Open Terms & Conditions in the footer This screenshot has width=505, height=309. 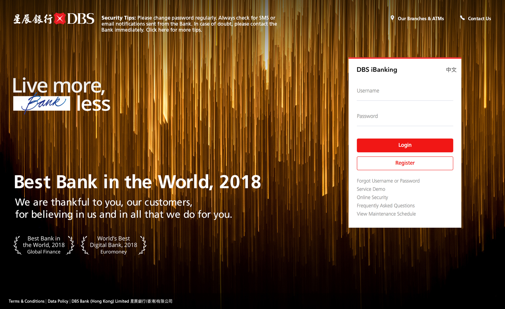[x=27, y=301]
